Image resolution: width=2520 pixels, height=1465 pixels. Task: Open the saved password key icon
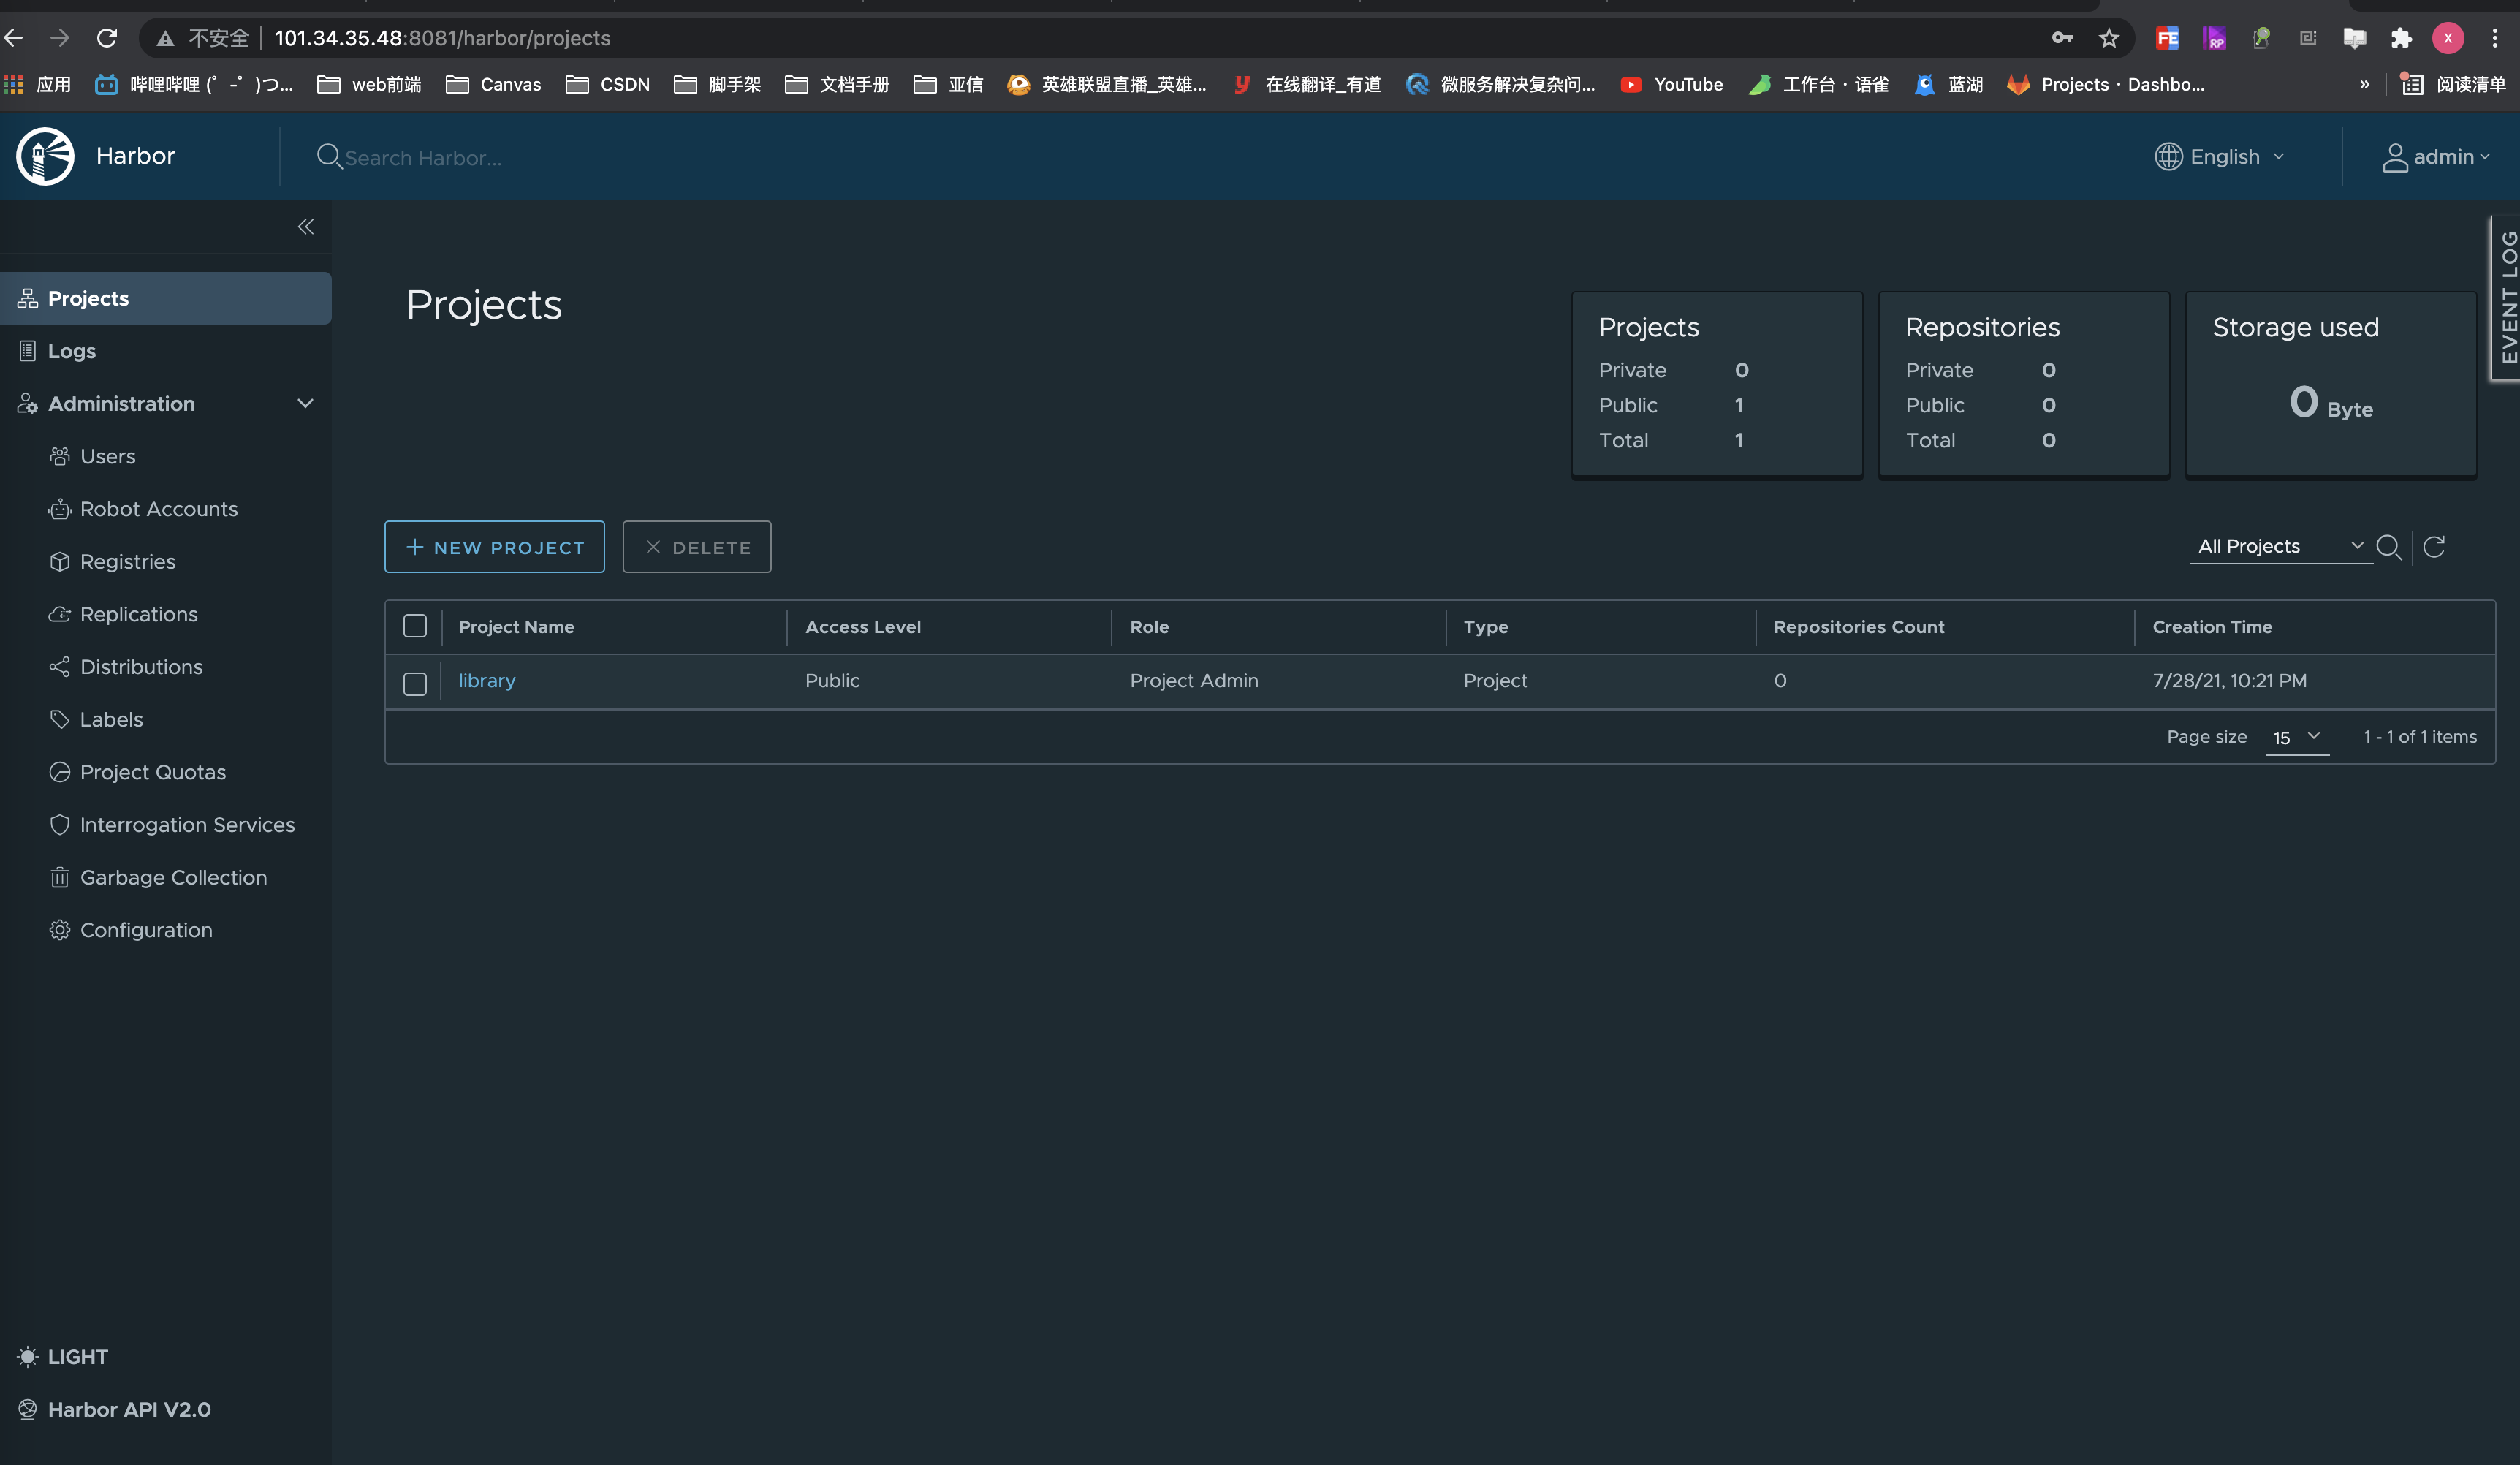[2062, 38]
